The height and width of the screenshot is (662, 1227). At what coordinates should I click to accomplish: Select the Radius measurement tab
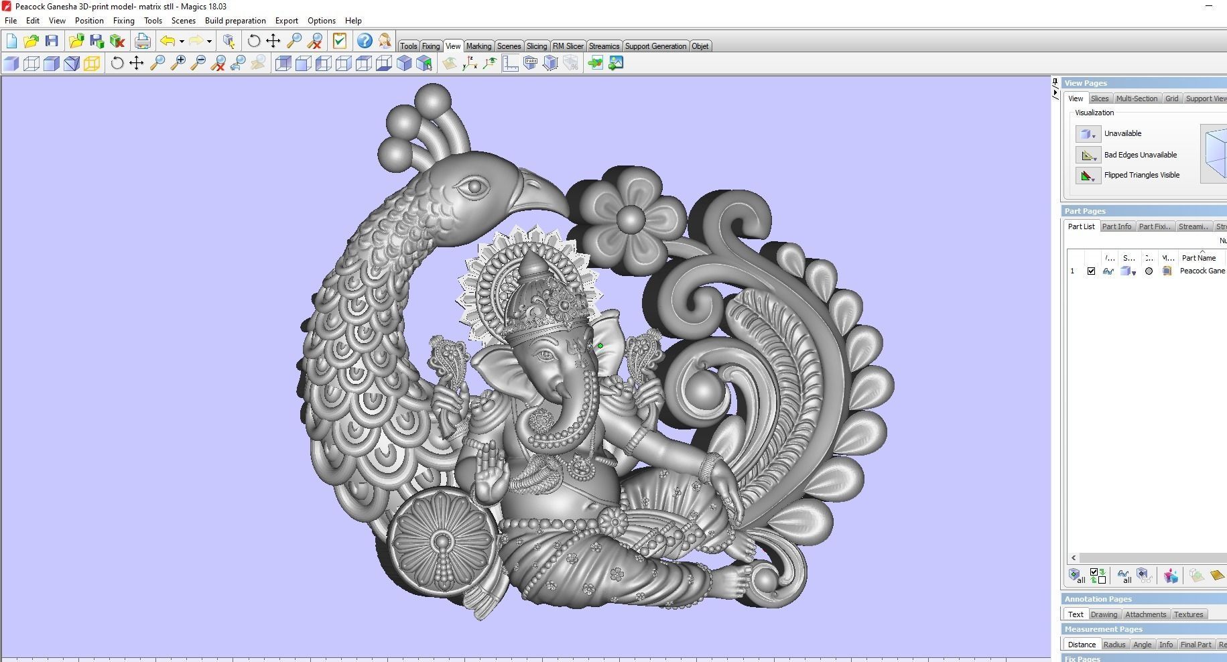coord(1114,645)
